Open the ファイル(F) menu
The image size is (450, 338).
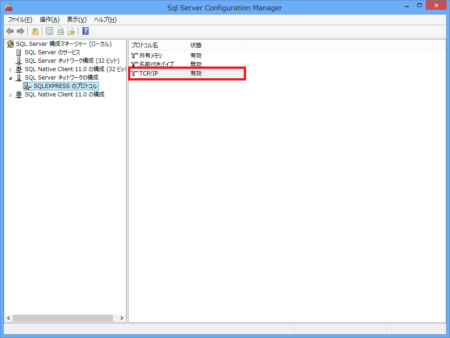[20, 20]
